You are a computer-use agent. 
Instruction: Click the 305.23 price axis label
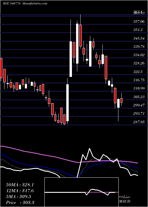pyautogui.click(x=139, y=97)
